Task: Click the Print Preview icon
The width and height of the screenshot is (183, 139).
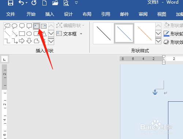Action: pyautogui.click(x=66, y=3)
